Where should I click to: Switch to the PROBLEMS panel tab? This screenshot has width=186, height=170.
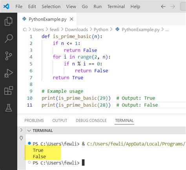(x=34, y=120)
